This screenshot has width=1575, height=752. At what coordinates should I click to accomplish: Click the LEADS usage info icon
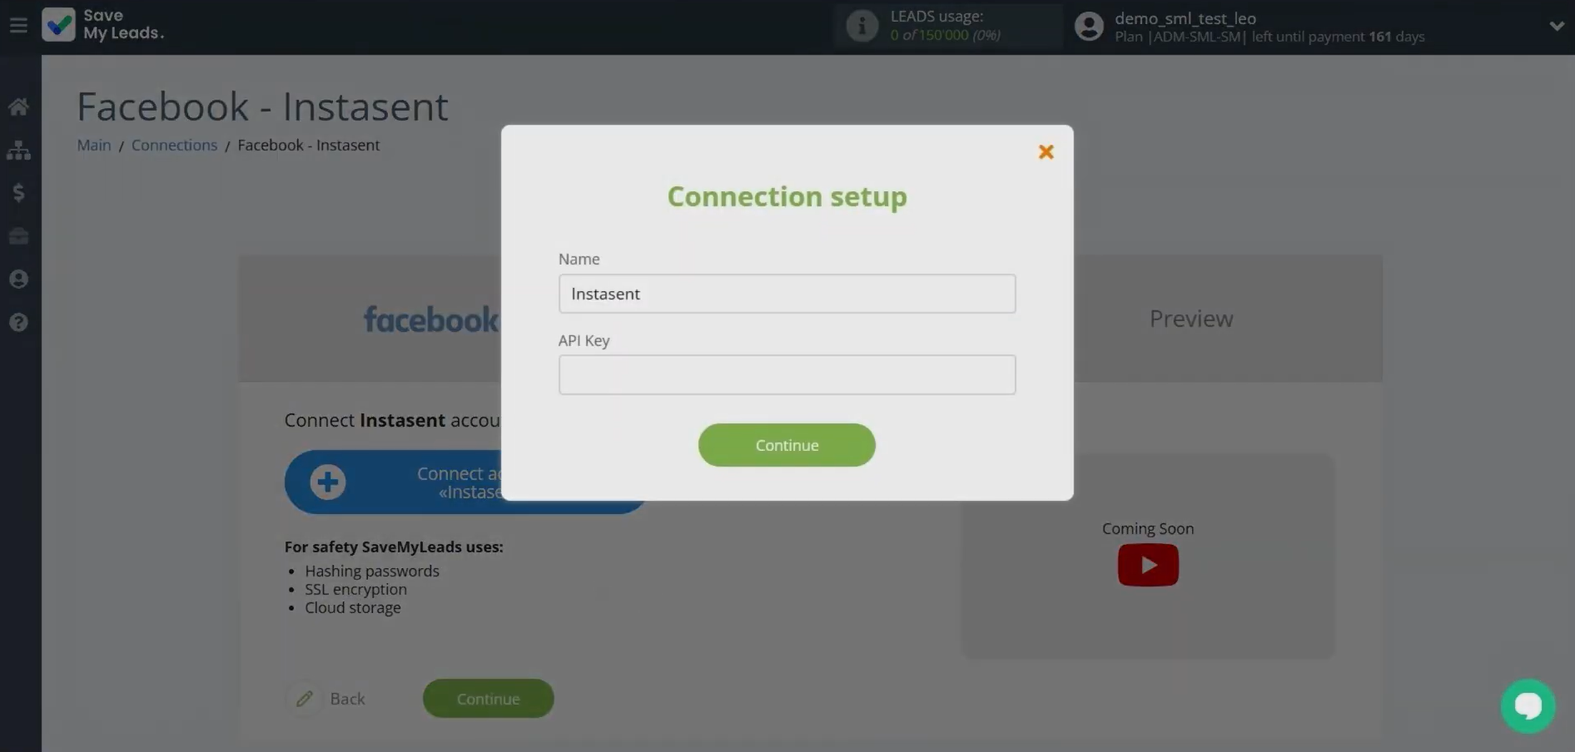pos(862,26)
